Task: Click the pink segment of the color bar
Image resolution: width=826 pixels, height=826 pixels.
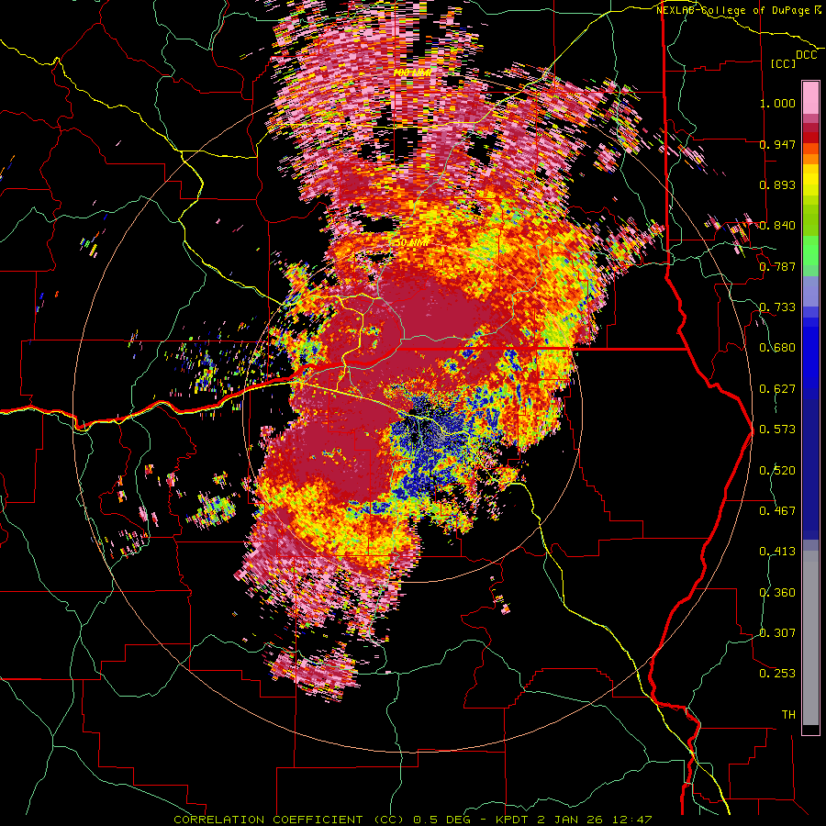Action: pyautogui.click(x=810, y=97)
